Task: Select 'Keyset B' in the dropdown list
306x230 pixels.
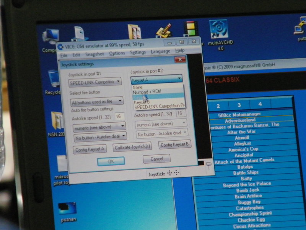Action: tap(142, 102)
